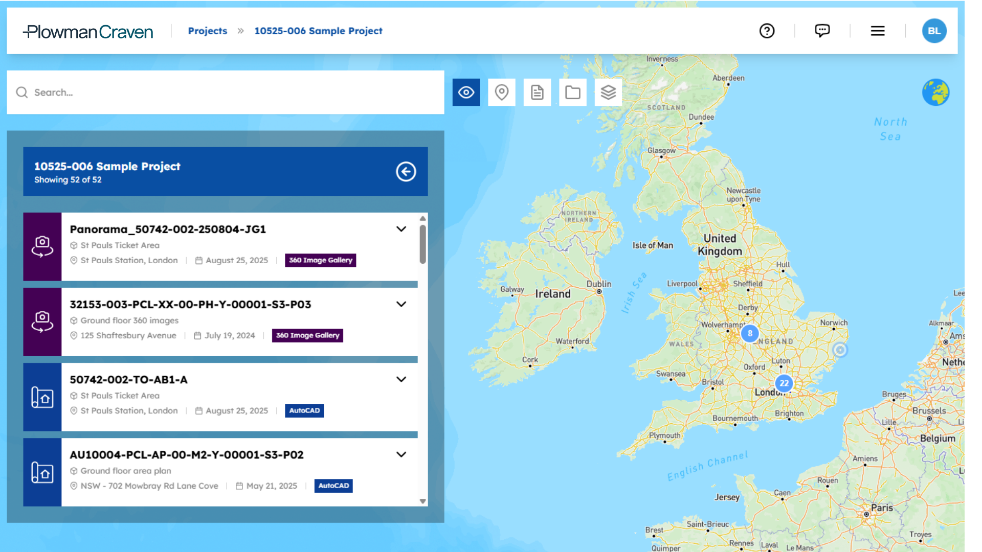Open the chat feedback icon
The height and width of the screenshot is (552, 982).
click(x=822, y=31)
